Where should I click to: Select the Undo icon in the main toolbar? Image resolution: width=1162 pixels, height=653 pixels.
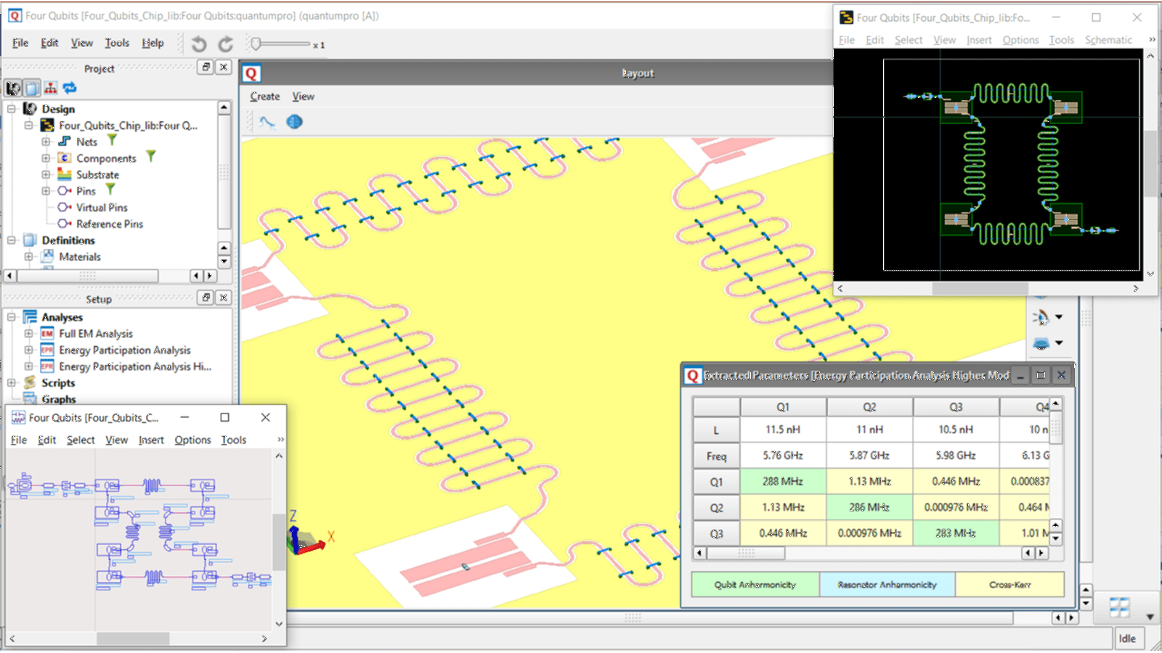[x=198, y=44]
